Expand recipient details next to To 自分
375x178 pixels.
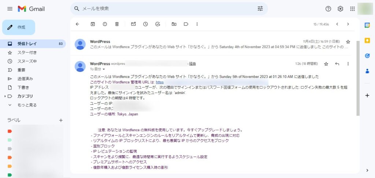point(104,69)
